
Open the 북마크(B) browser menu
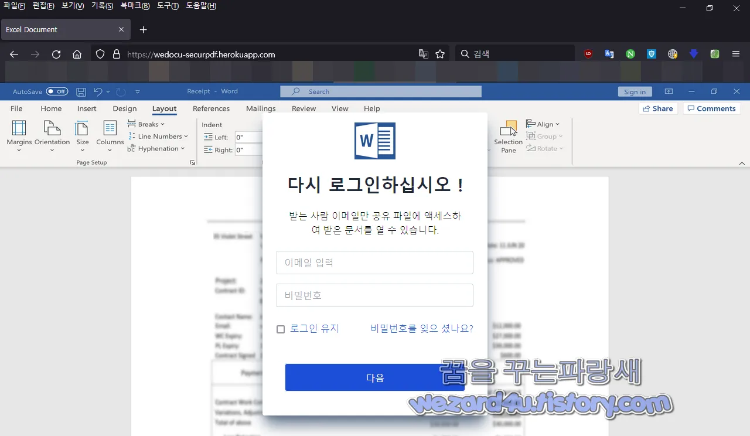coord(135,6)
